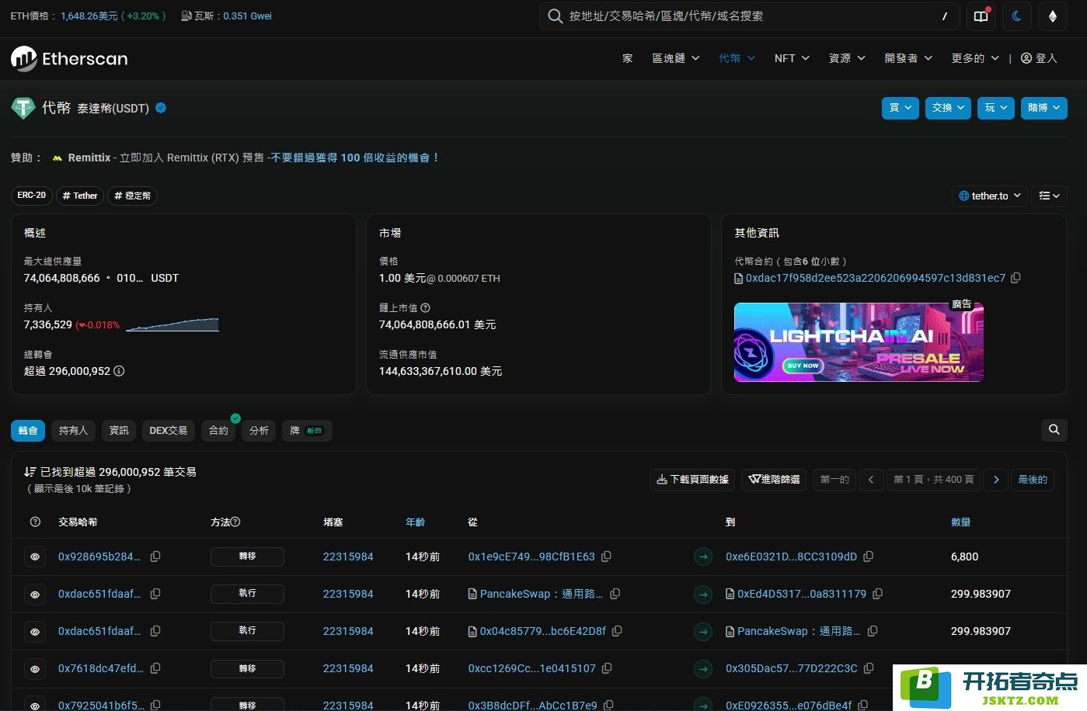Screen dimensions: 1087x711
Task: Click the blue verified checkmark badge
Action: 161,108
